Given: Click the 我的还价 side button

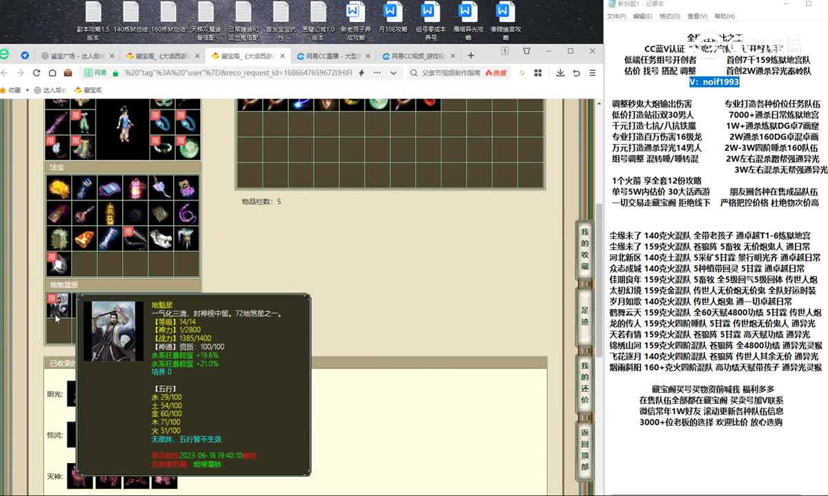Looking at the screenshot, I should tap(584, 383).
